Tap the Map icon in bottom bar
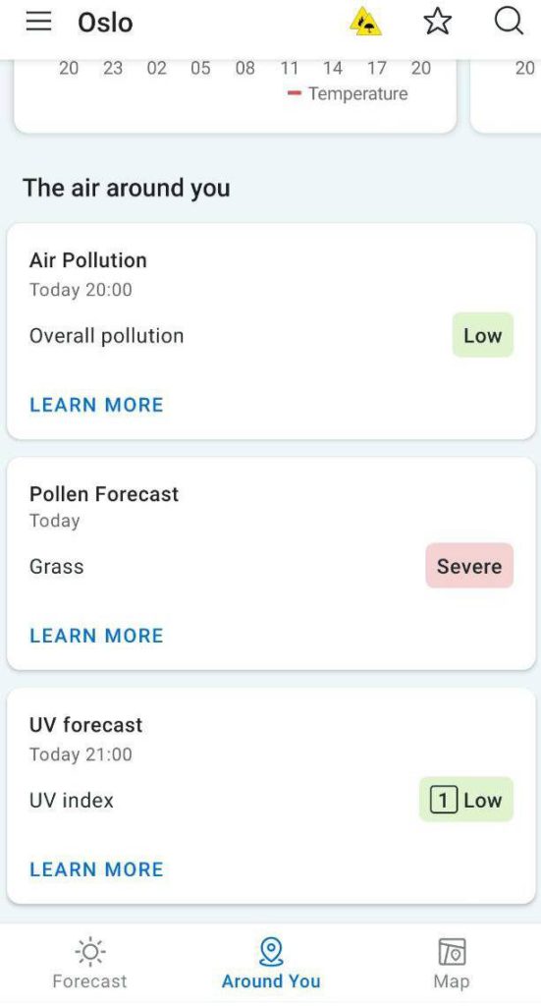The width and height of the screenshot is (541, 1006). [x=452, y=951]
